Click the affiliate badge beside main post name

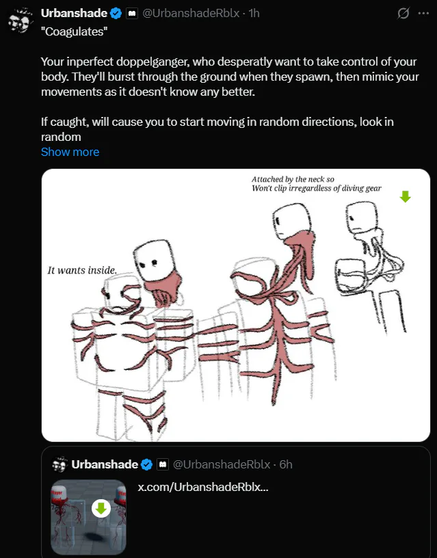(132, 14)
